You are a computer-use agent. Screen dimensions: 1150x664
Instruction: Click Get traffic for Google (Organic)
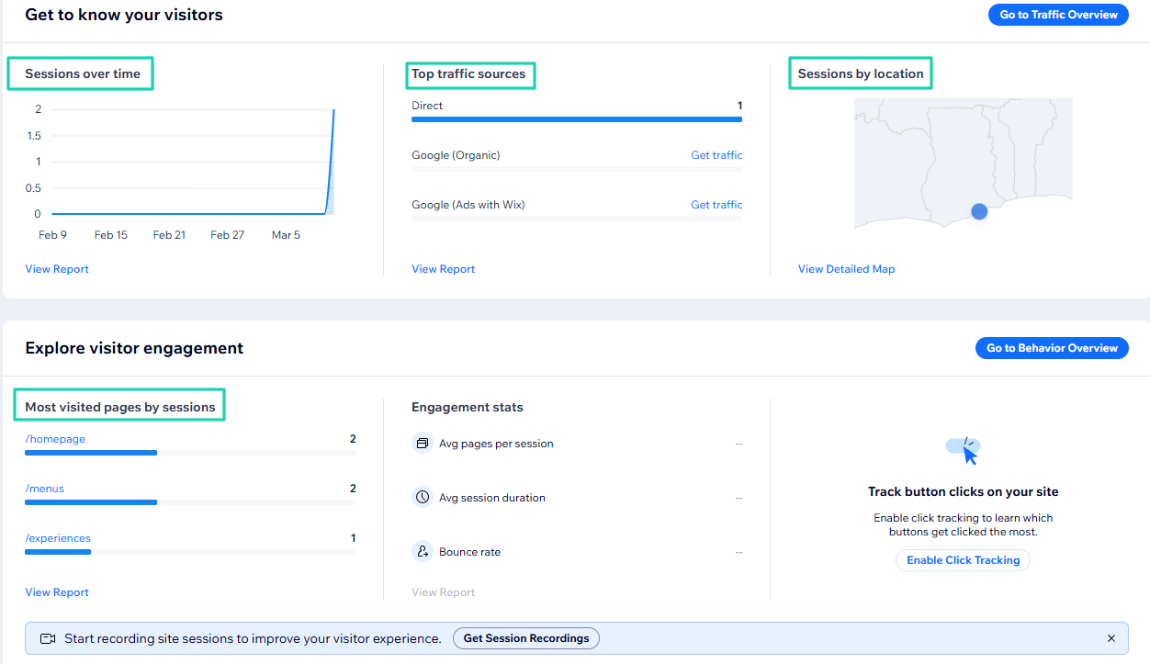click(x=716, y=155)
